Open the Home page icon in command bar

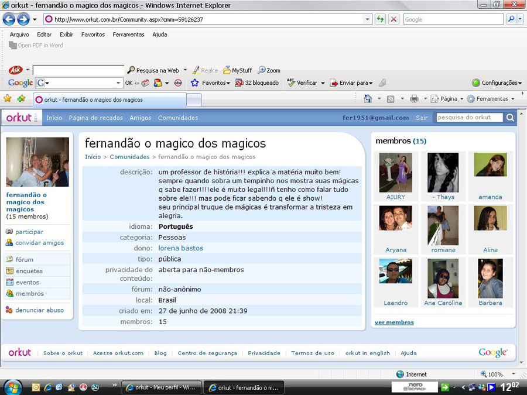tap(368, 99)
